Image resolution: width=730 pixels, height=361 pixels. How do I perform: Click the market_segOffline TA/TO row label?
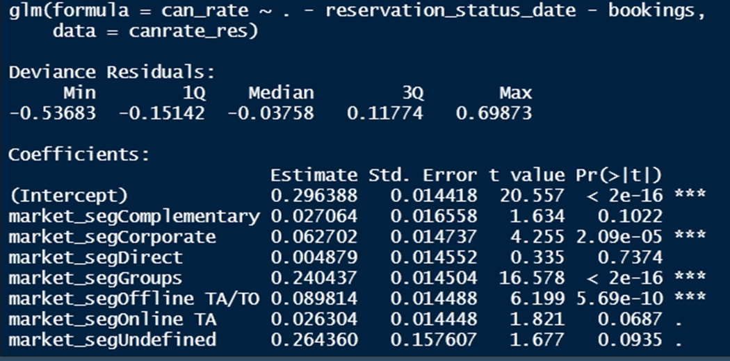134,299
